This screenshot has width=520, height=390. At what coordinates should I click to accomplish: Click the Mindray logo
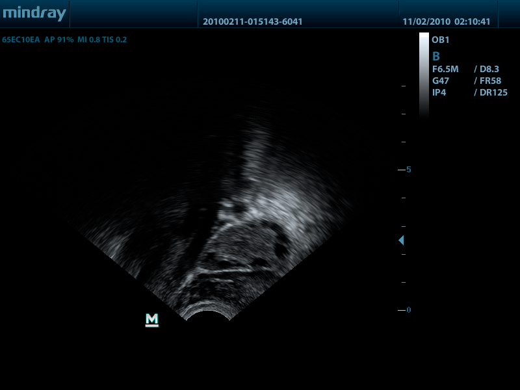(34, 14)
